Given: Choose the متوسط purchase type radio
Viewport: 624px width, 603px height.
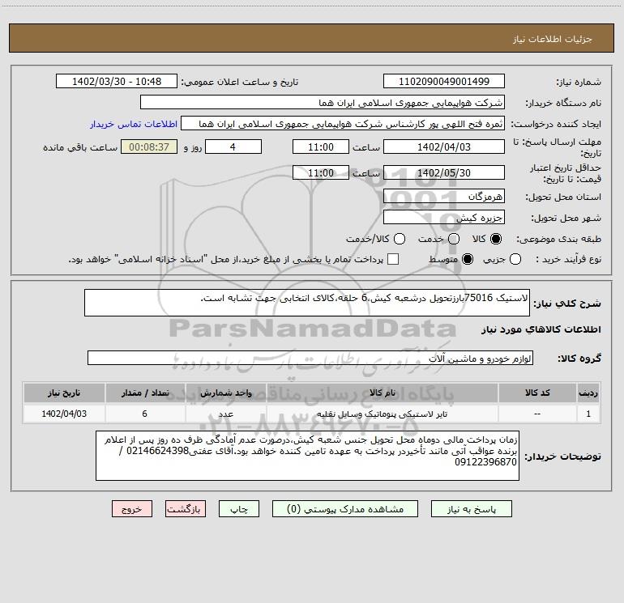Looking at the screenshot, I should point(468,259).
